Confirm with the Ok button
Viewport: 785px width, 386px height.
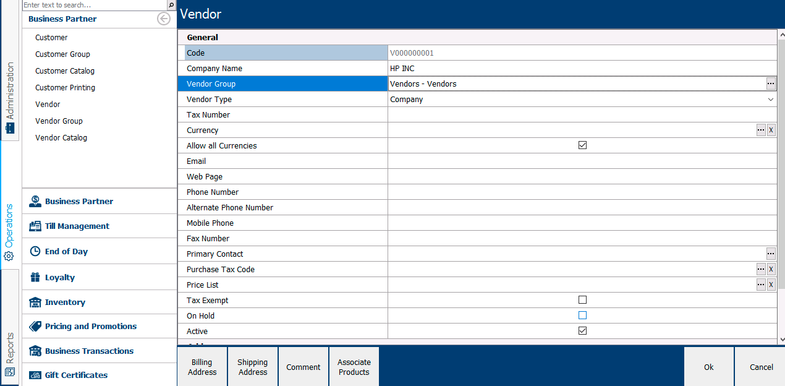click(709, 367)
